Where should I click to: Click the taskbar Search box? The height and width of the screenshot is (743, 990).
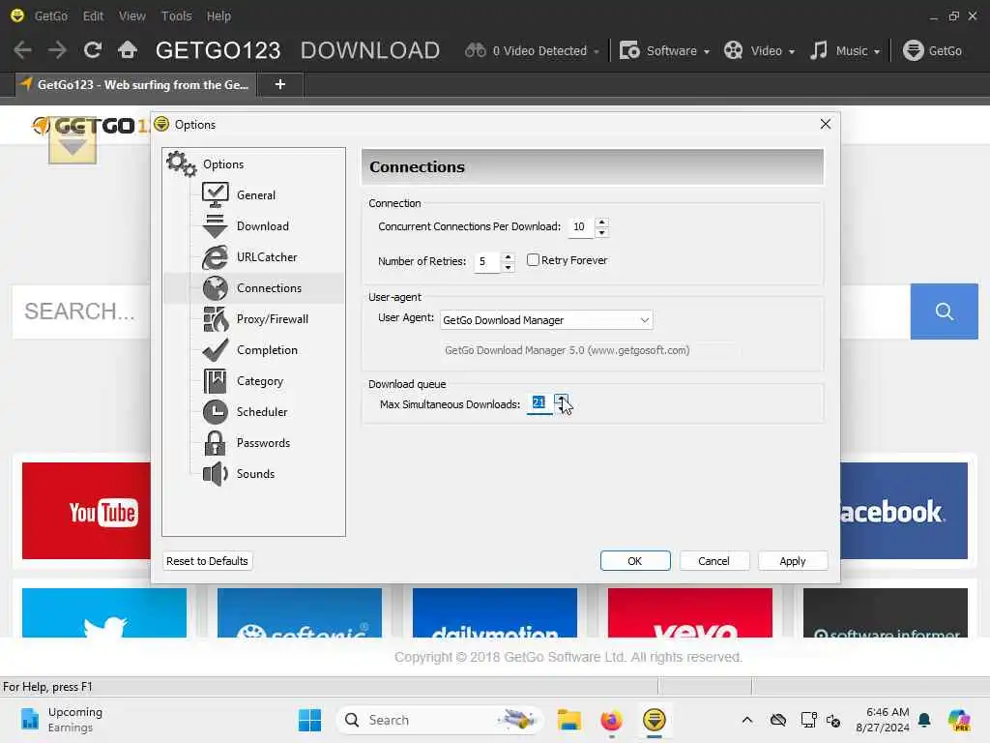click(441, 720)
